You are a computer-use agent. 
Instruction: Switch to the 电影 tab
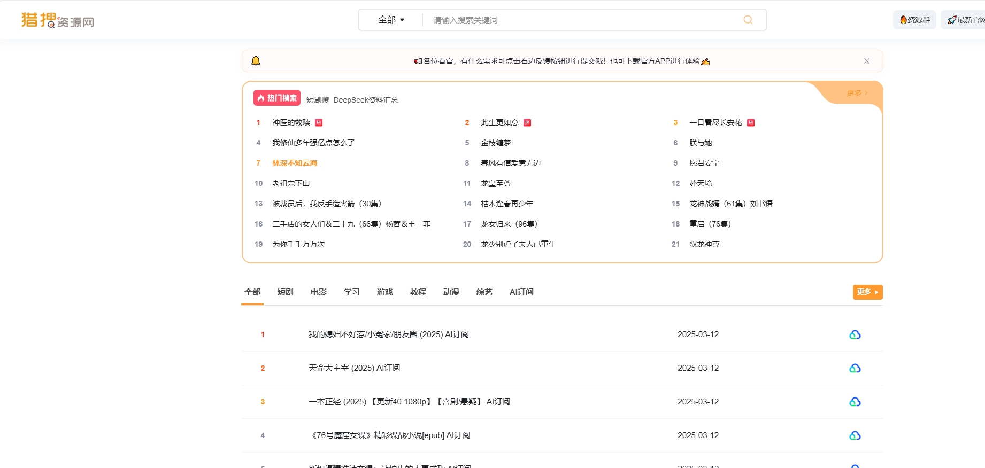(319, 292)
